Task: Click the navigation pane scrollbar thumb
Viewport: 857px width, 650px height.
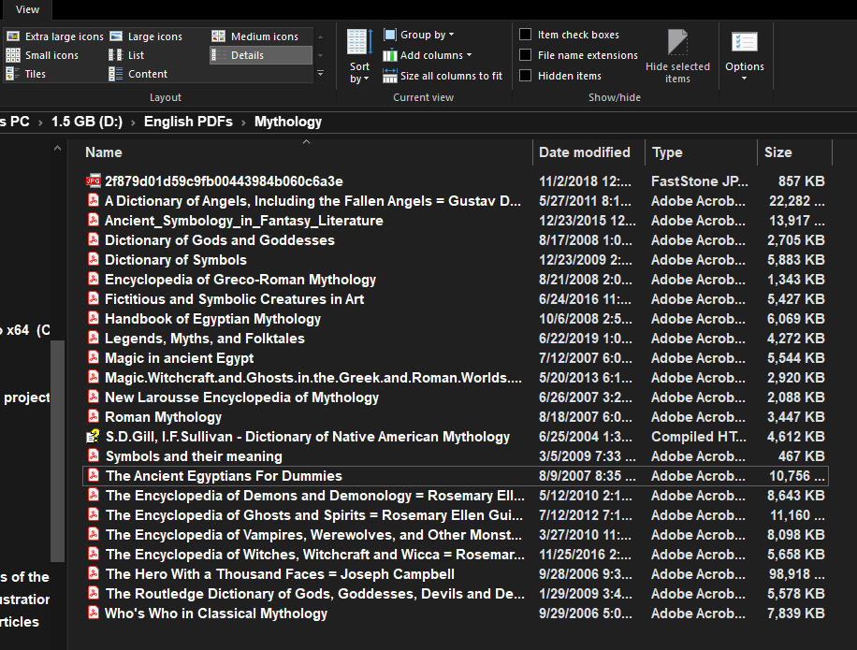Action: (x=57, y=451)
